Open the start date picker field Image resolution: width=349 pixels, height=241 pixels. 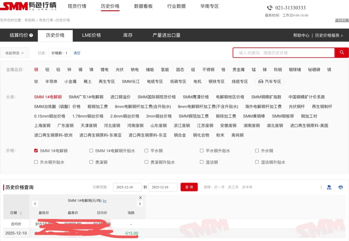127,187
